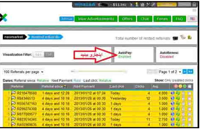
Task: Select all via table header checkbox
Action: (x=190, y=86)
